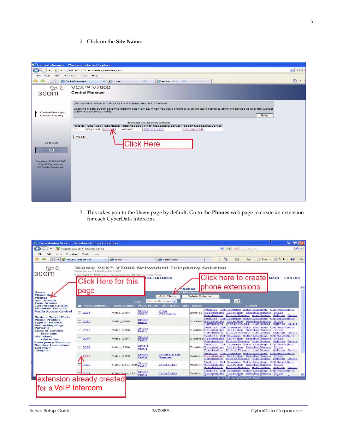Click the LOG OUT link in Provisioning Server

[x=292, y=278]
